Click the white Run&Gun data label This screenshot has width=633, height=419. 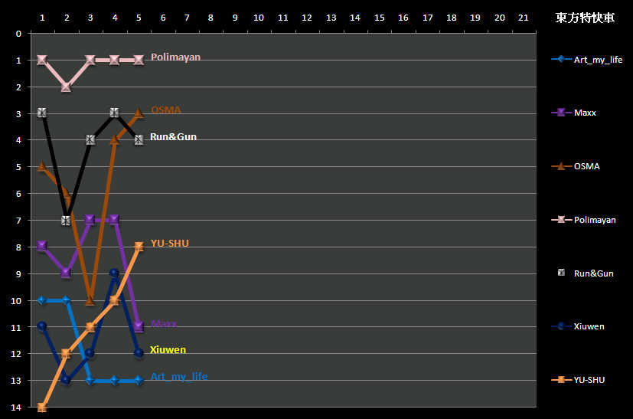(x=173, y=137)
